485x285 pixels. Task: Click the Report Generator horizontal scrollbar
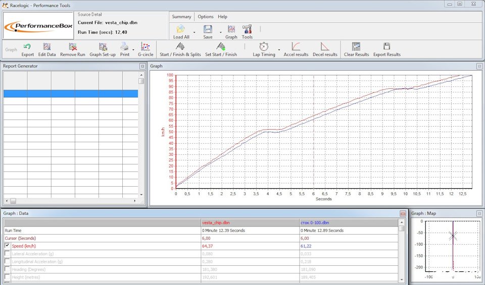(x=71, y=201)
